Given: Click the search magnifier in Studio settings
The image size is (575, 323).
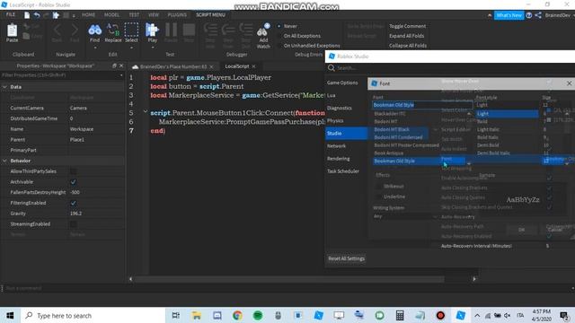Looking at the screenshot, I should coord(332,68).
